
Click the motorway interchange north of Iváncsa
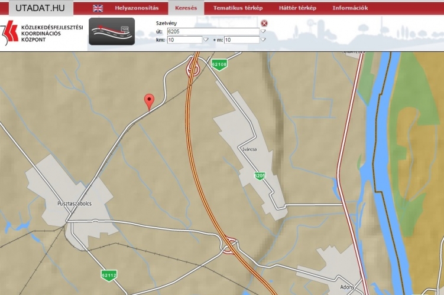click(x=193, y=70)
